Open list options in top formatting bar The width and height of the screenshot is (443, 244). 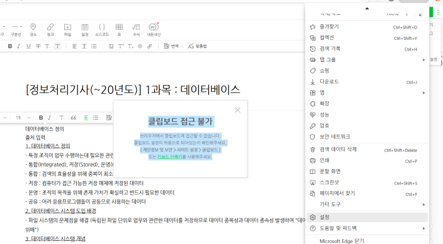click(94, 46)
